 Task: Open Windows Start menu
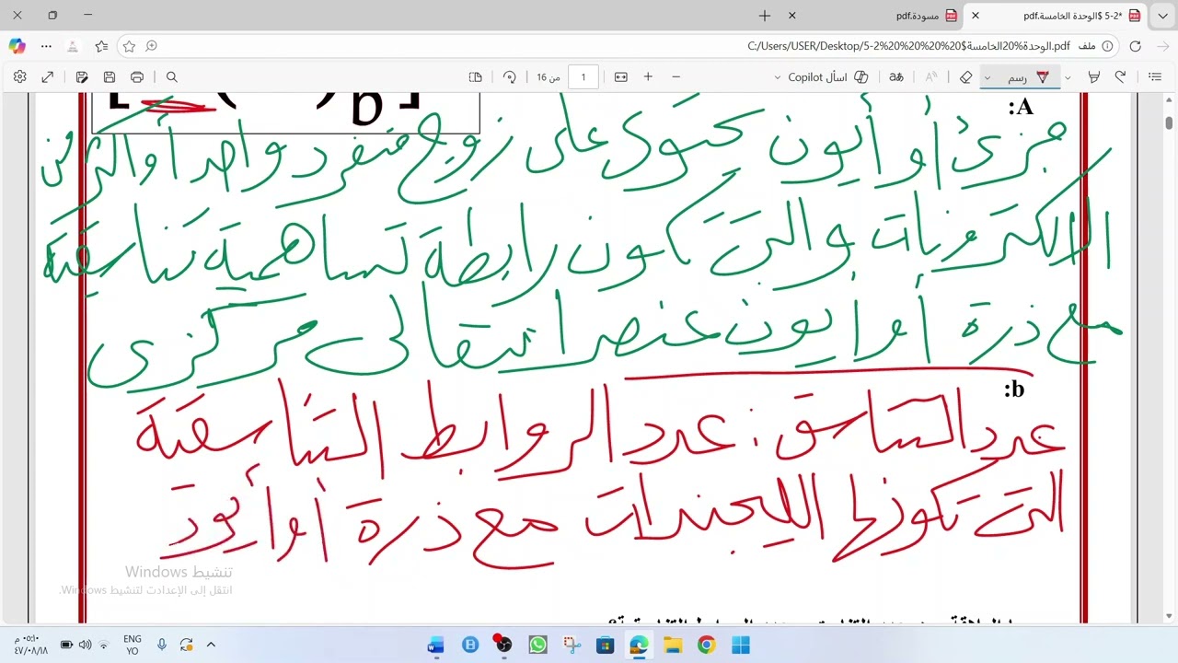(x=741, y=646)
